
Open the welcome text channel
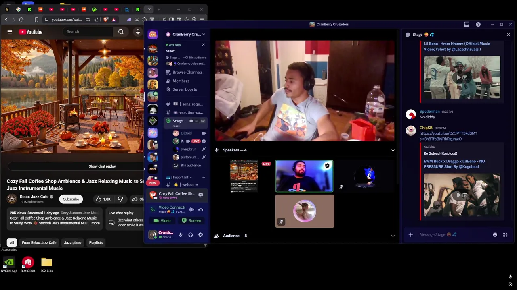pyautogui.click(x=186, y=184)
